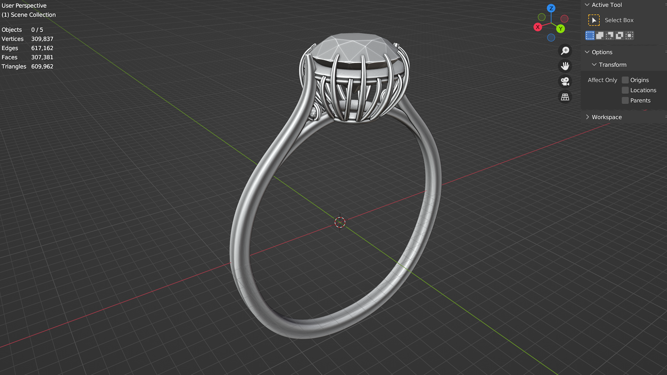This screenshot has width=667, height=375.
Task: Click the green Y axis gizmo
Action: click(560, 29)
